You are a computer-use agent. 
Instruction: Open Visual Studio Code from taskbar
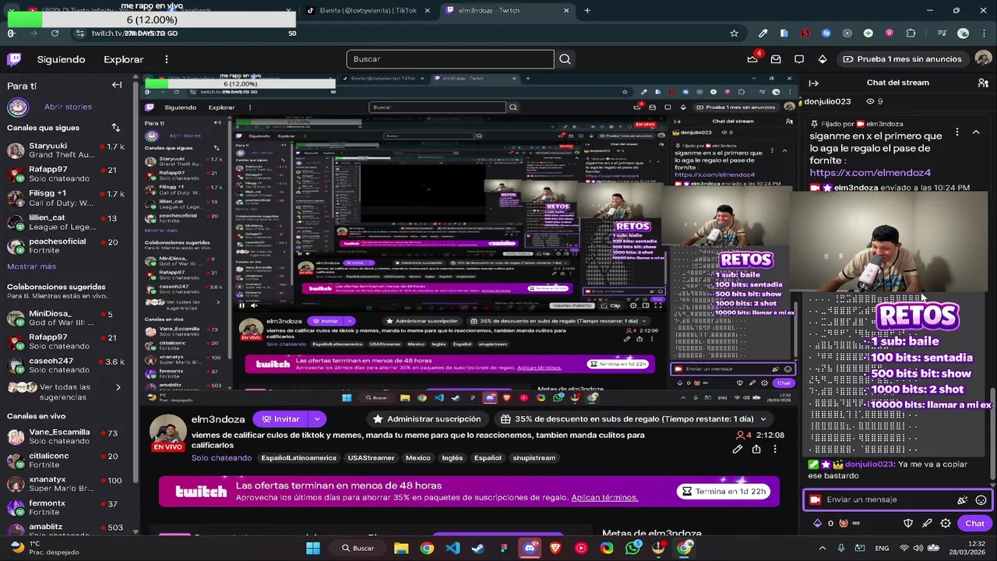(x=453, y=548)
